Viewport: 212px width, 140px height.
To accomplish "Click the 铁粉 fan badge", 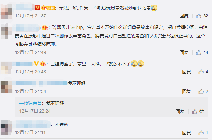I will (x=48, y=8).
